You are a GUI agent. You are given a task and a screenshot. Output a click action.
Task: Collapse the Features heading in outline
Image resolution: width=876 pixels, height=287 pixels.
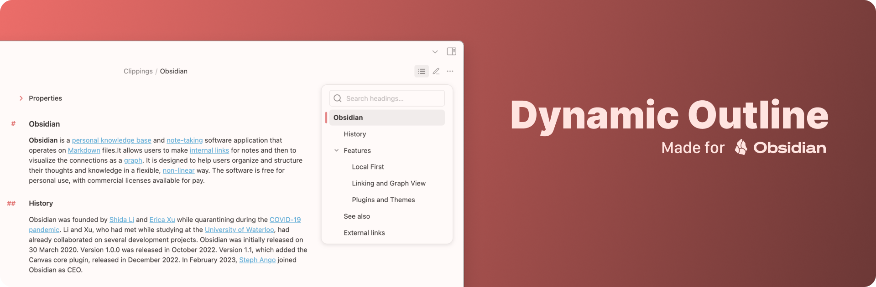[336, 150]
